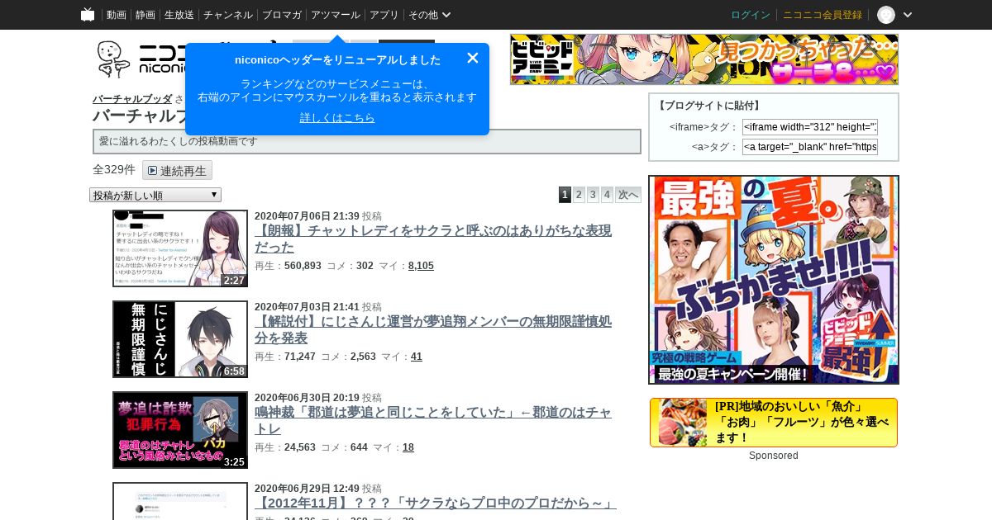Viewport: 992px width, 520px height.
Task: Open thumbnail of the 6:58 にじさんじ video
Action: (x=180, y=339)
